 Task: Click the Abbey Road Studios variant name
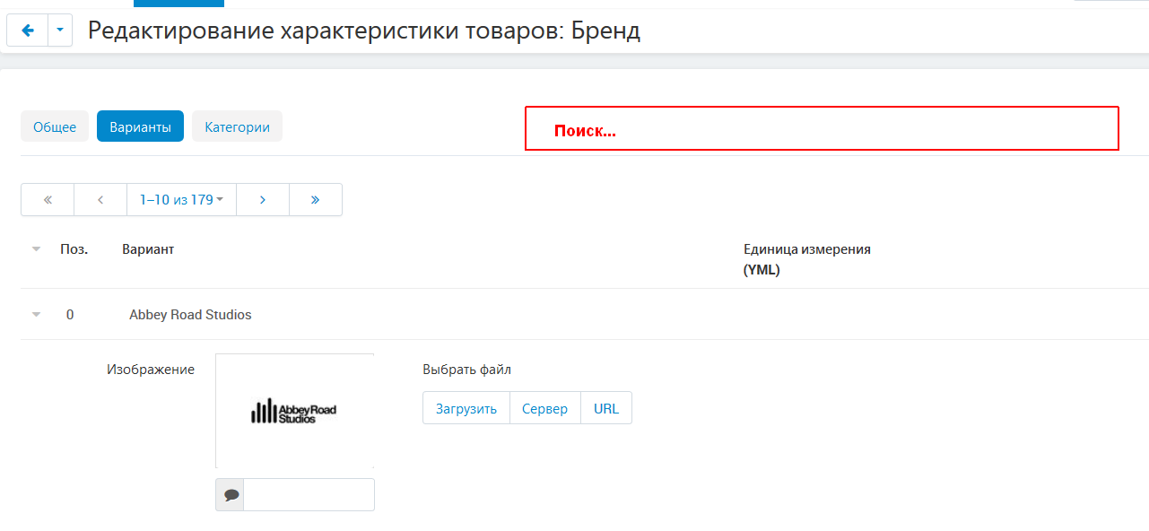pos(190,315)
